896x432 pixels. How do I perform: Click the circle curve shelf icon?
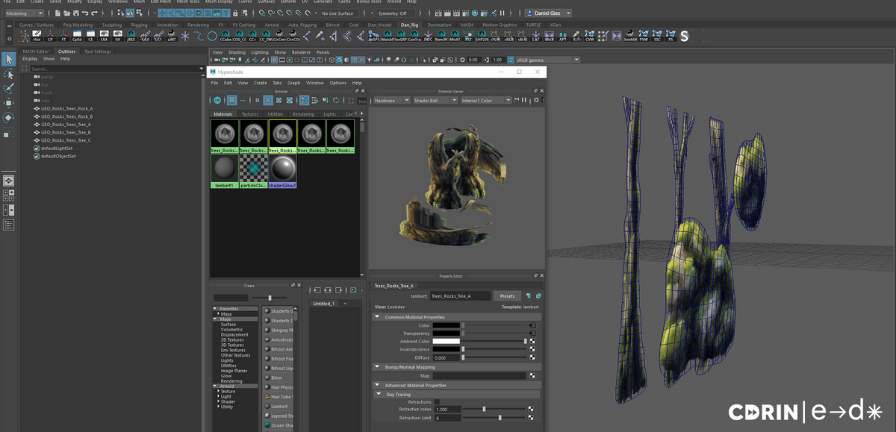(212, 35)
